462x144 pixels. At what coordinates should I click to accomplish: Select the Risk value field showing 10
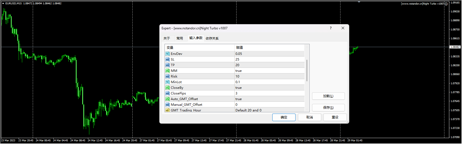(x=269, y=76)
